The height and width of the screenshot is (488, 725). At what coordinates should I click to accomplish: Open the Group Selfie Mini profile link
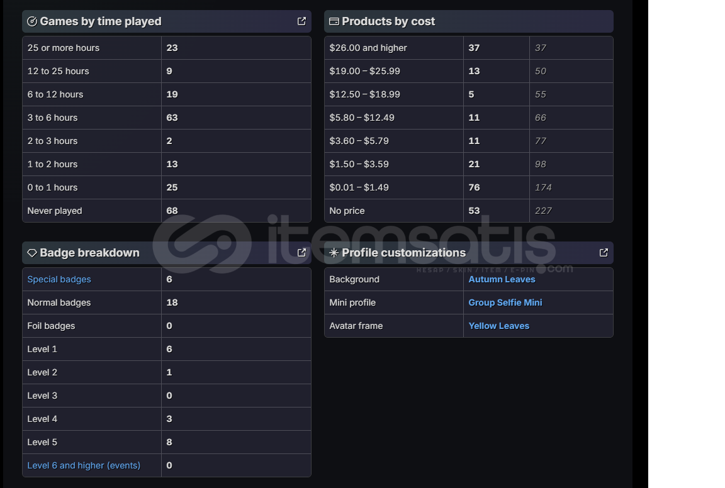click(x=505, y=302)
